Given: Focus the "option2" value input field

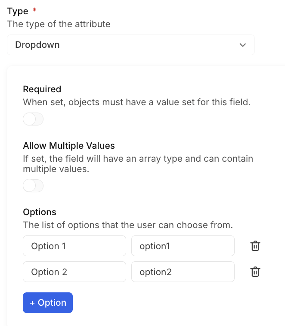Looking at the screenshot, I should tap(183, 272).
